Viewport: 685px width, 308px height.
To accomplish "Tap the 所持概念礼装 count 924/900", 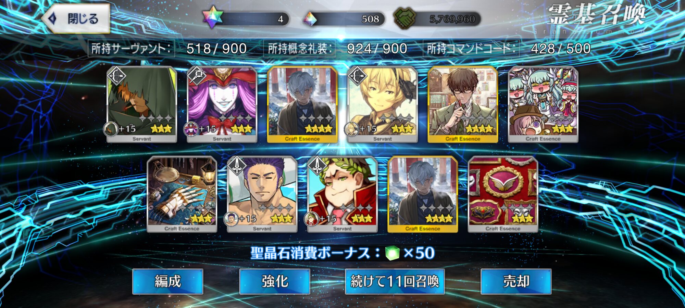I will (x=377, y=49).
